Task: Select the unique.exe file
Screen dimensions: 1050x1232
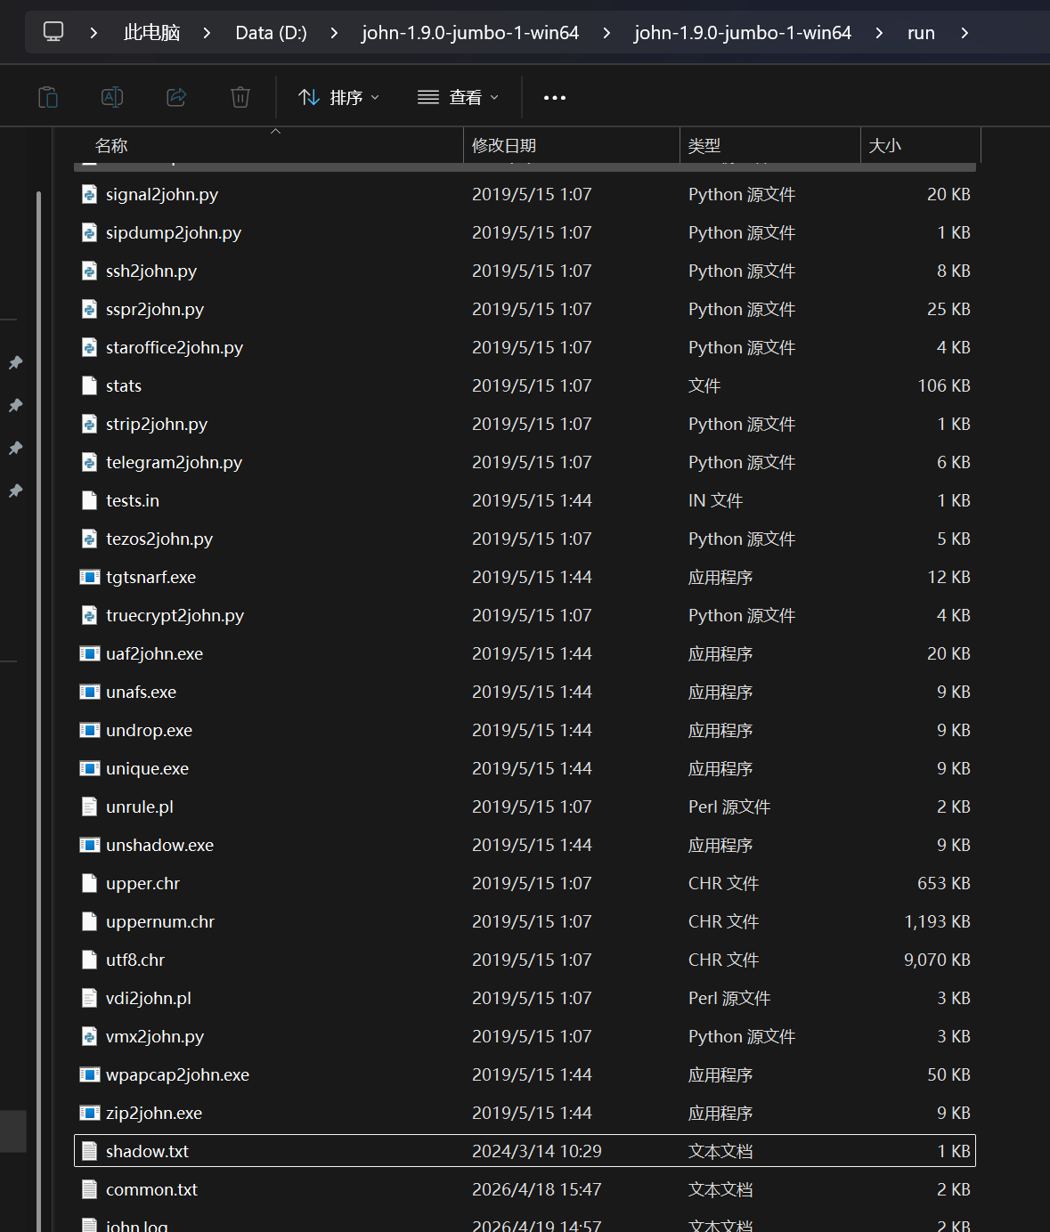Action: pos(525,768)
